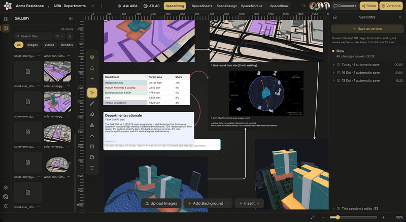406x222 pixels.
Task: Click the zoom level slider handle
Action: click(x=337, y=217)
